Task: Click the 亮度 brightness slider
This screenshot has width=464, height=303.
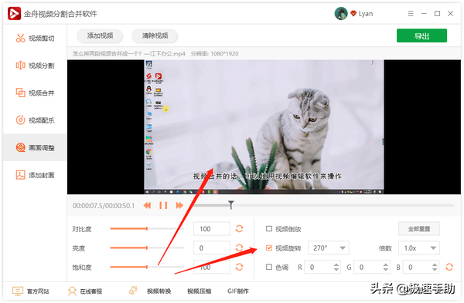Action: tap(147, 247)
